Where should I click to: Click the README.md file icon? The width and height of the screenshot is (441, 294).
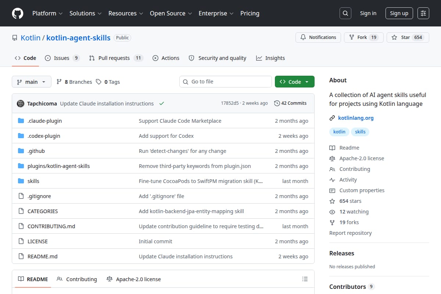pyautogui.click(x=21, y=257)
